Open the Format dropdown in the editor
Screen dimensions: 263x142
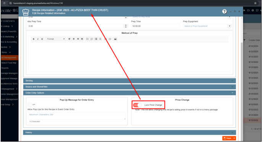coord(56,39)
